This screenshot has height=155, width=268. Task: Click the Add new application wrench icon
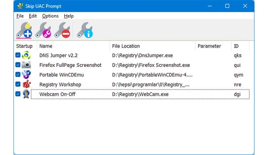click(24, 30)
